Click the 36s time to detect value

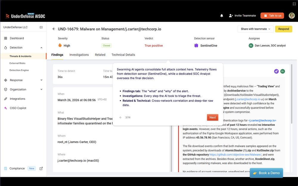point(60,77)
